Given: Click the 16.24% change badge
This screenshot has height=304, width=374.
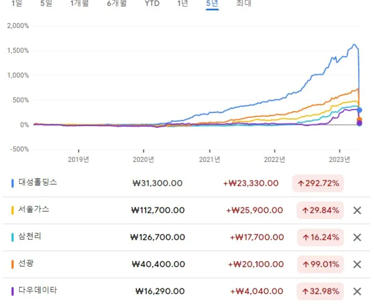Looking at the screenshot, I should [321, 237].
